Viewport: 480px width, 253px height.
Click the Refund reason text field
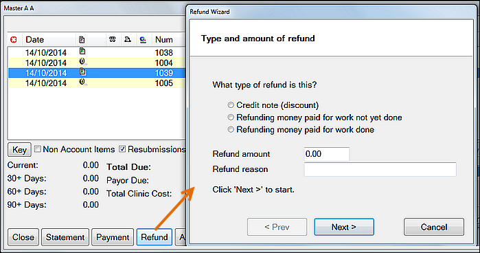(380, 169)
